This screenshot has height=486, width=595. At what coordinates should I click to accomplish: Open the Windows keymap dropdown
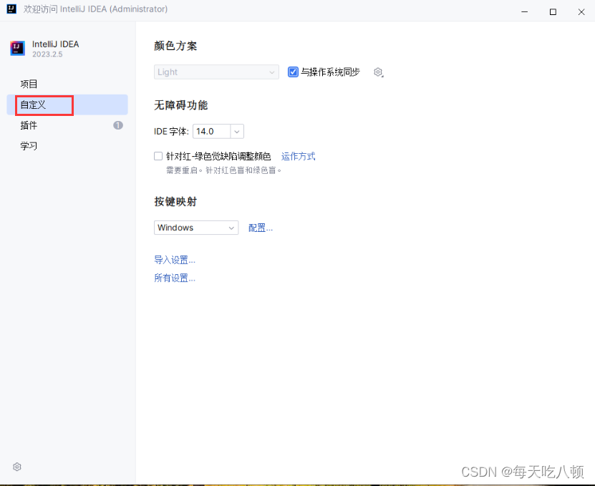(196, 228)
